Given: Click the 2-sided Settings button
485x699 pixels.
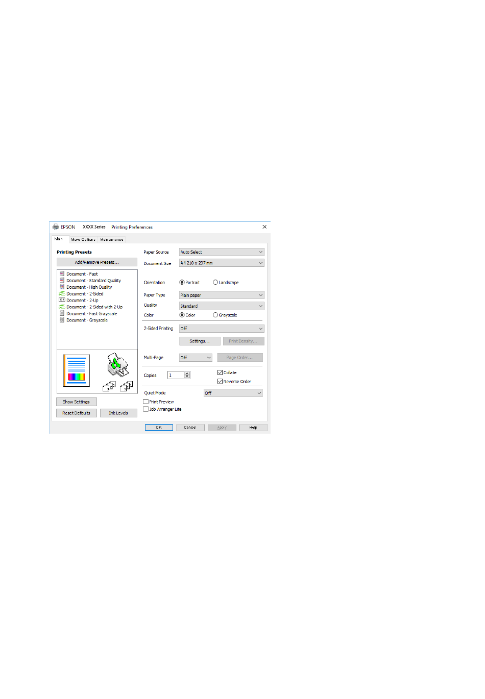Looking at the screenshot, I should pos(200,341).
